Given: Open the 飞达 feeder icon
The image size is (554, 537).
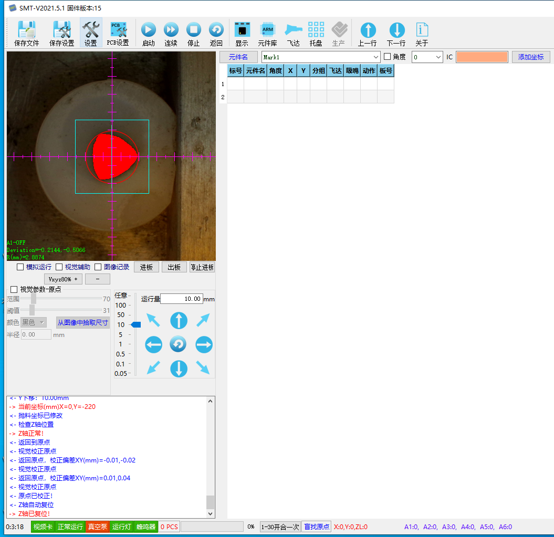Looking at the screenshot, I should [x=293, y=34].
